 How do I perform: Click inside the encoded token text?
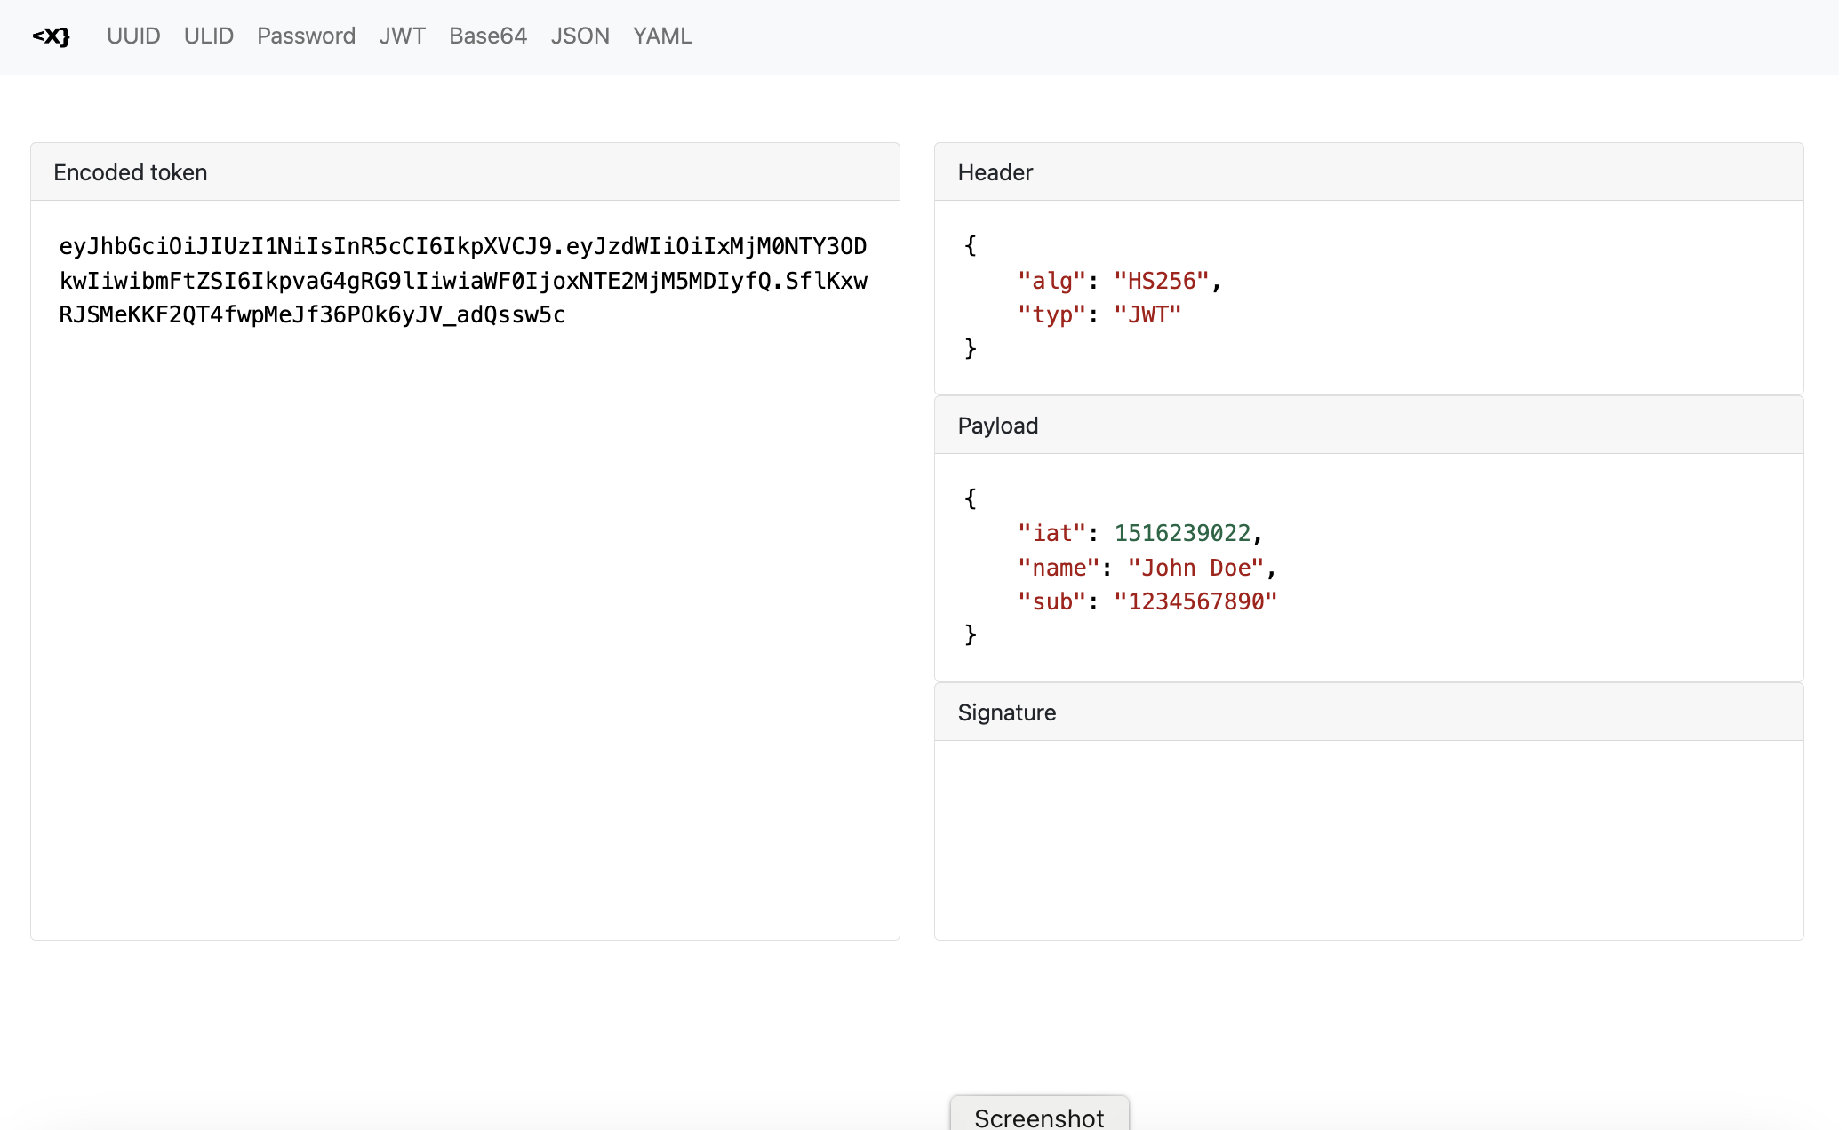pos(462,281)
